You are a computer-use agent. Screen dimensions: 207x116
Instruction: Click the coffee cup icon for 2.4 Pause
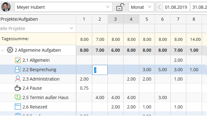tap(18, 88)
